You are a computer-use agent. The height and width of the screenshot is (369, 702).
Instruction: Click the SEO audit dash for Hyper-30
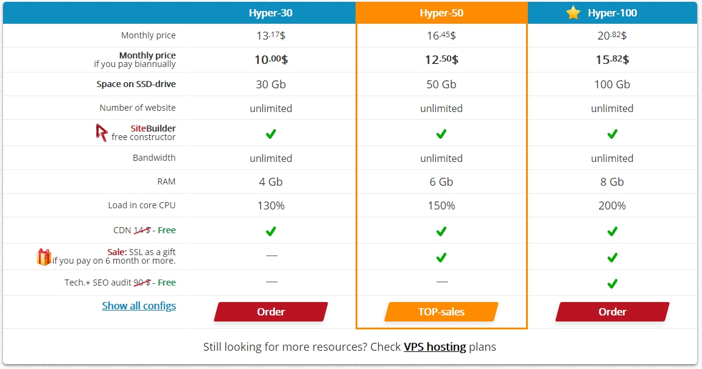[x=272, y=282]
